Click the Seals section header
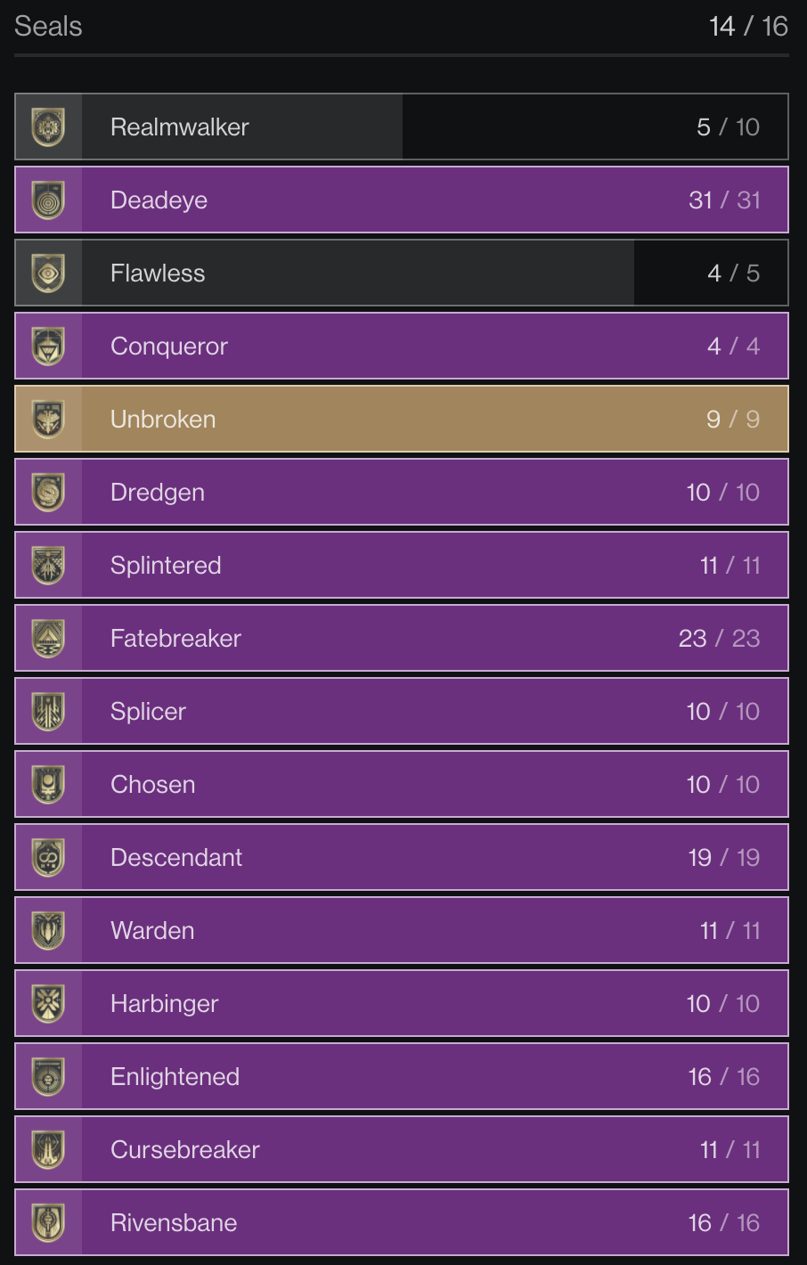Screen dimensions: 807x1265 48,27
